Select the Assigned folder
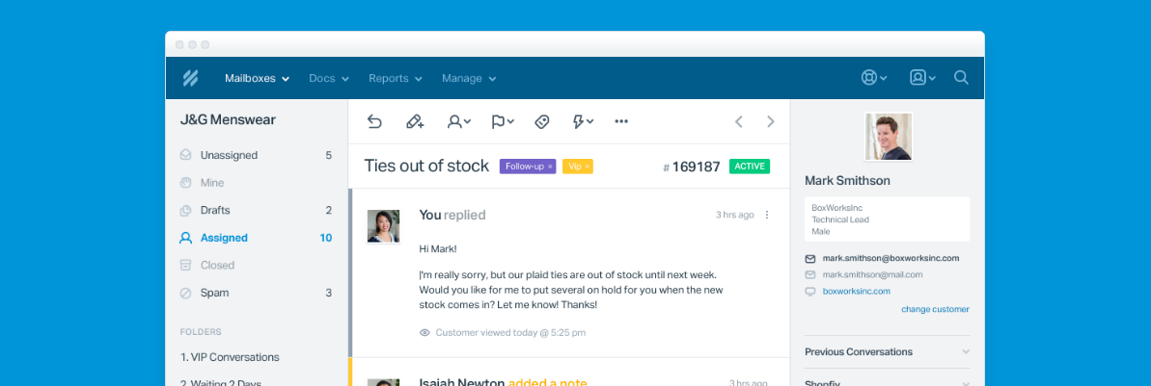 click(x=257, y=238)
